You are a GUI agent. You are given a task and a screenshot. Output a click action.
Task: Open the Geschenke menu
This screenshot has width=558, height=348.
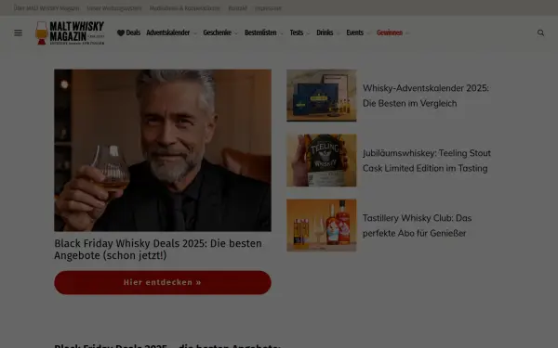[x=217, y=32]
